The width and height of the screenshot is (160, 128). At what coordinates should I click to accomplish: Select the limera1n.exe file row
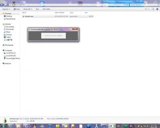(58, 16)
